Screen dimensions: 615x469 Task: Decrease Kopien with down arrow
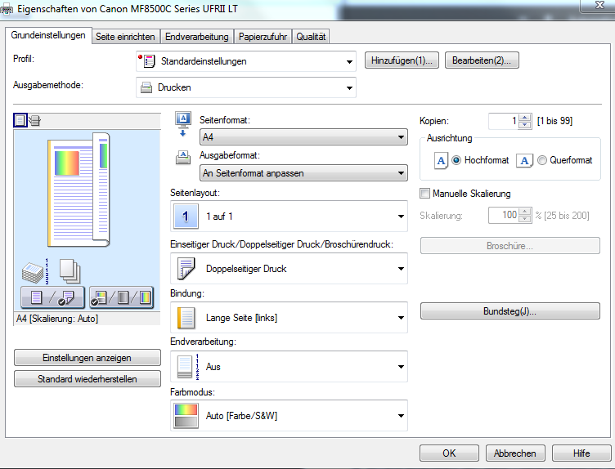point(525,125)
